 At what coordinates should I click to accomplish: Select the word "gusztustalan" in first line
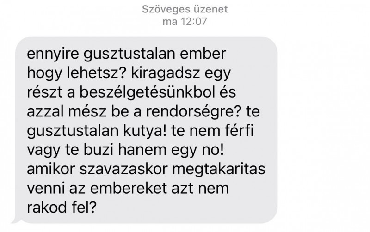tap(129, 54)
